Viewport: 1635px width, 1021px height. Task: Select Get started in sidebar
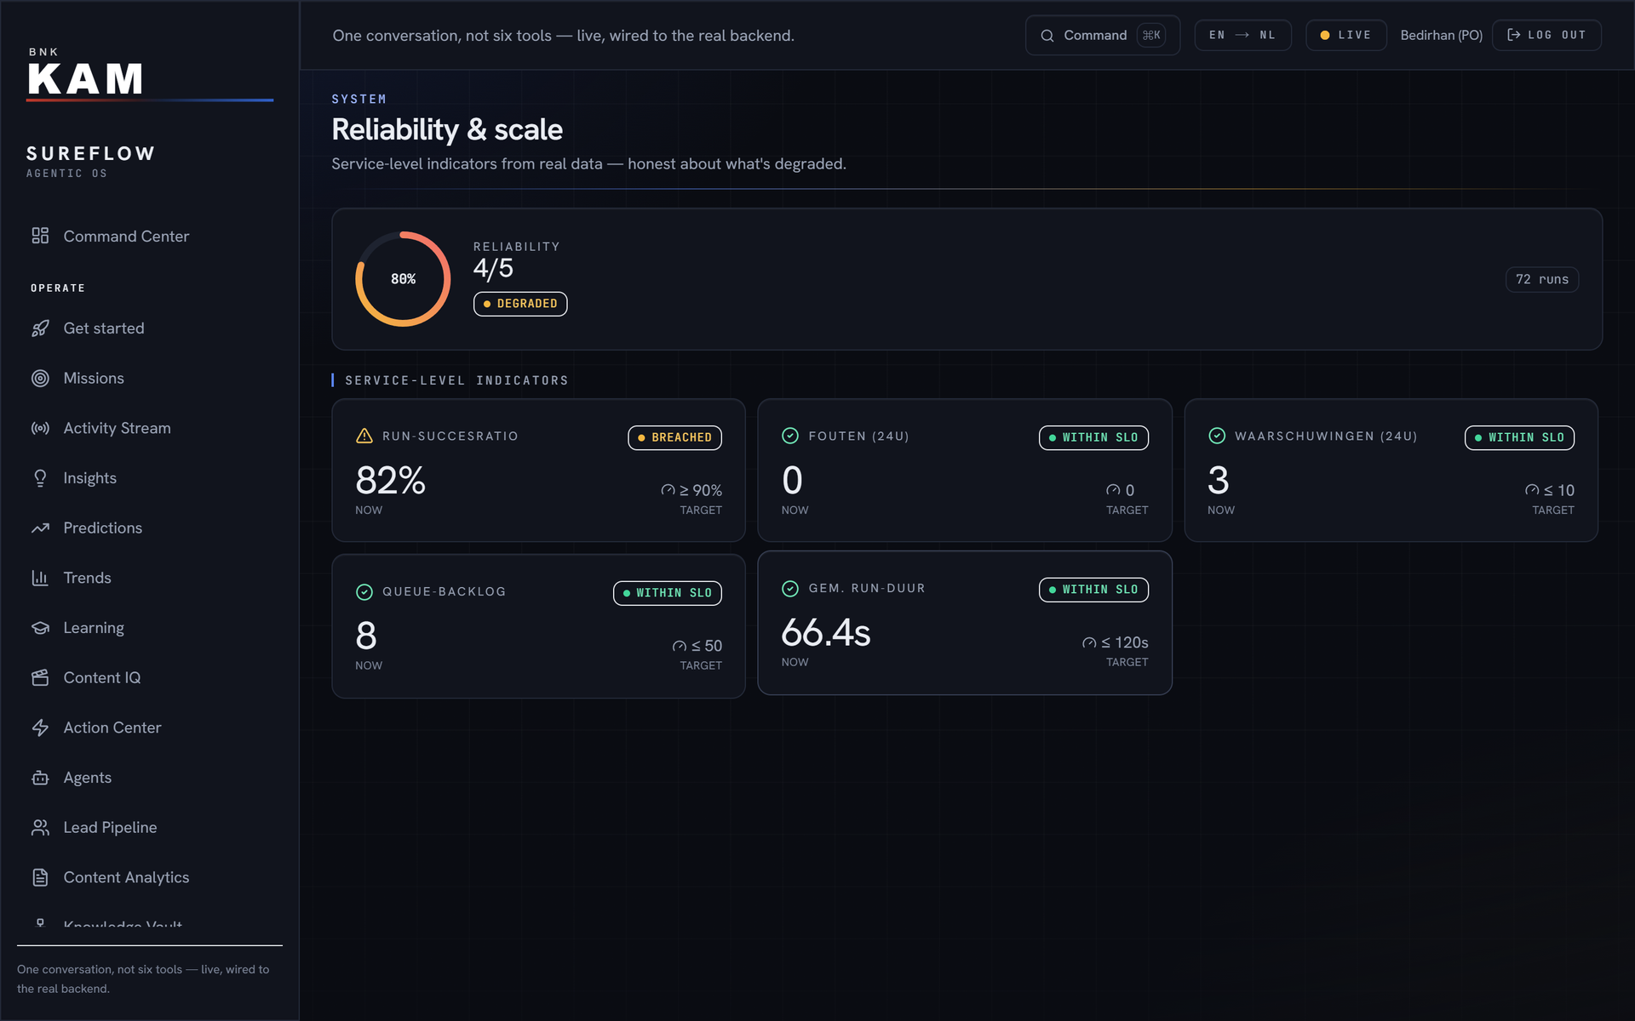pyautogui.click(x=150, y=328)
